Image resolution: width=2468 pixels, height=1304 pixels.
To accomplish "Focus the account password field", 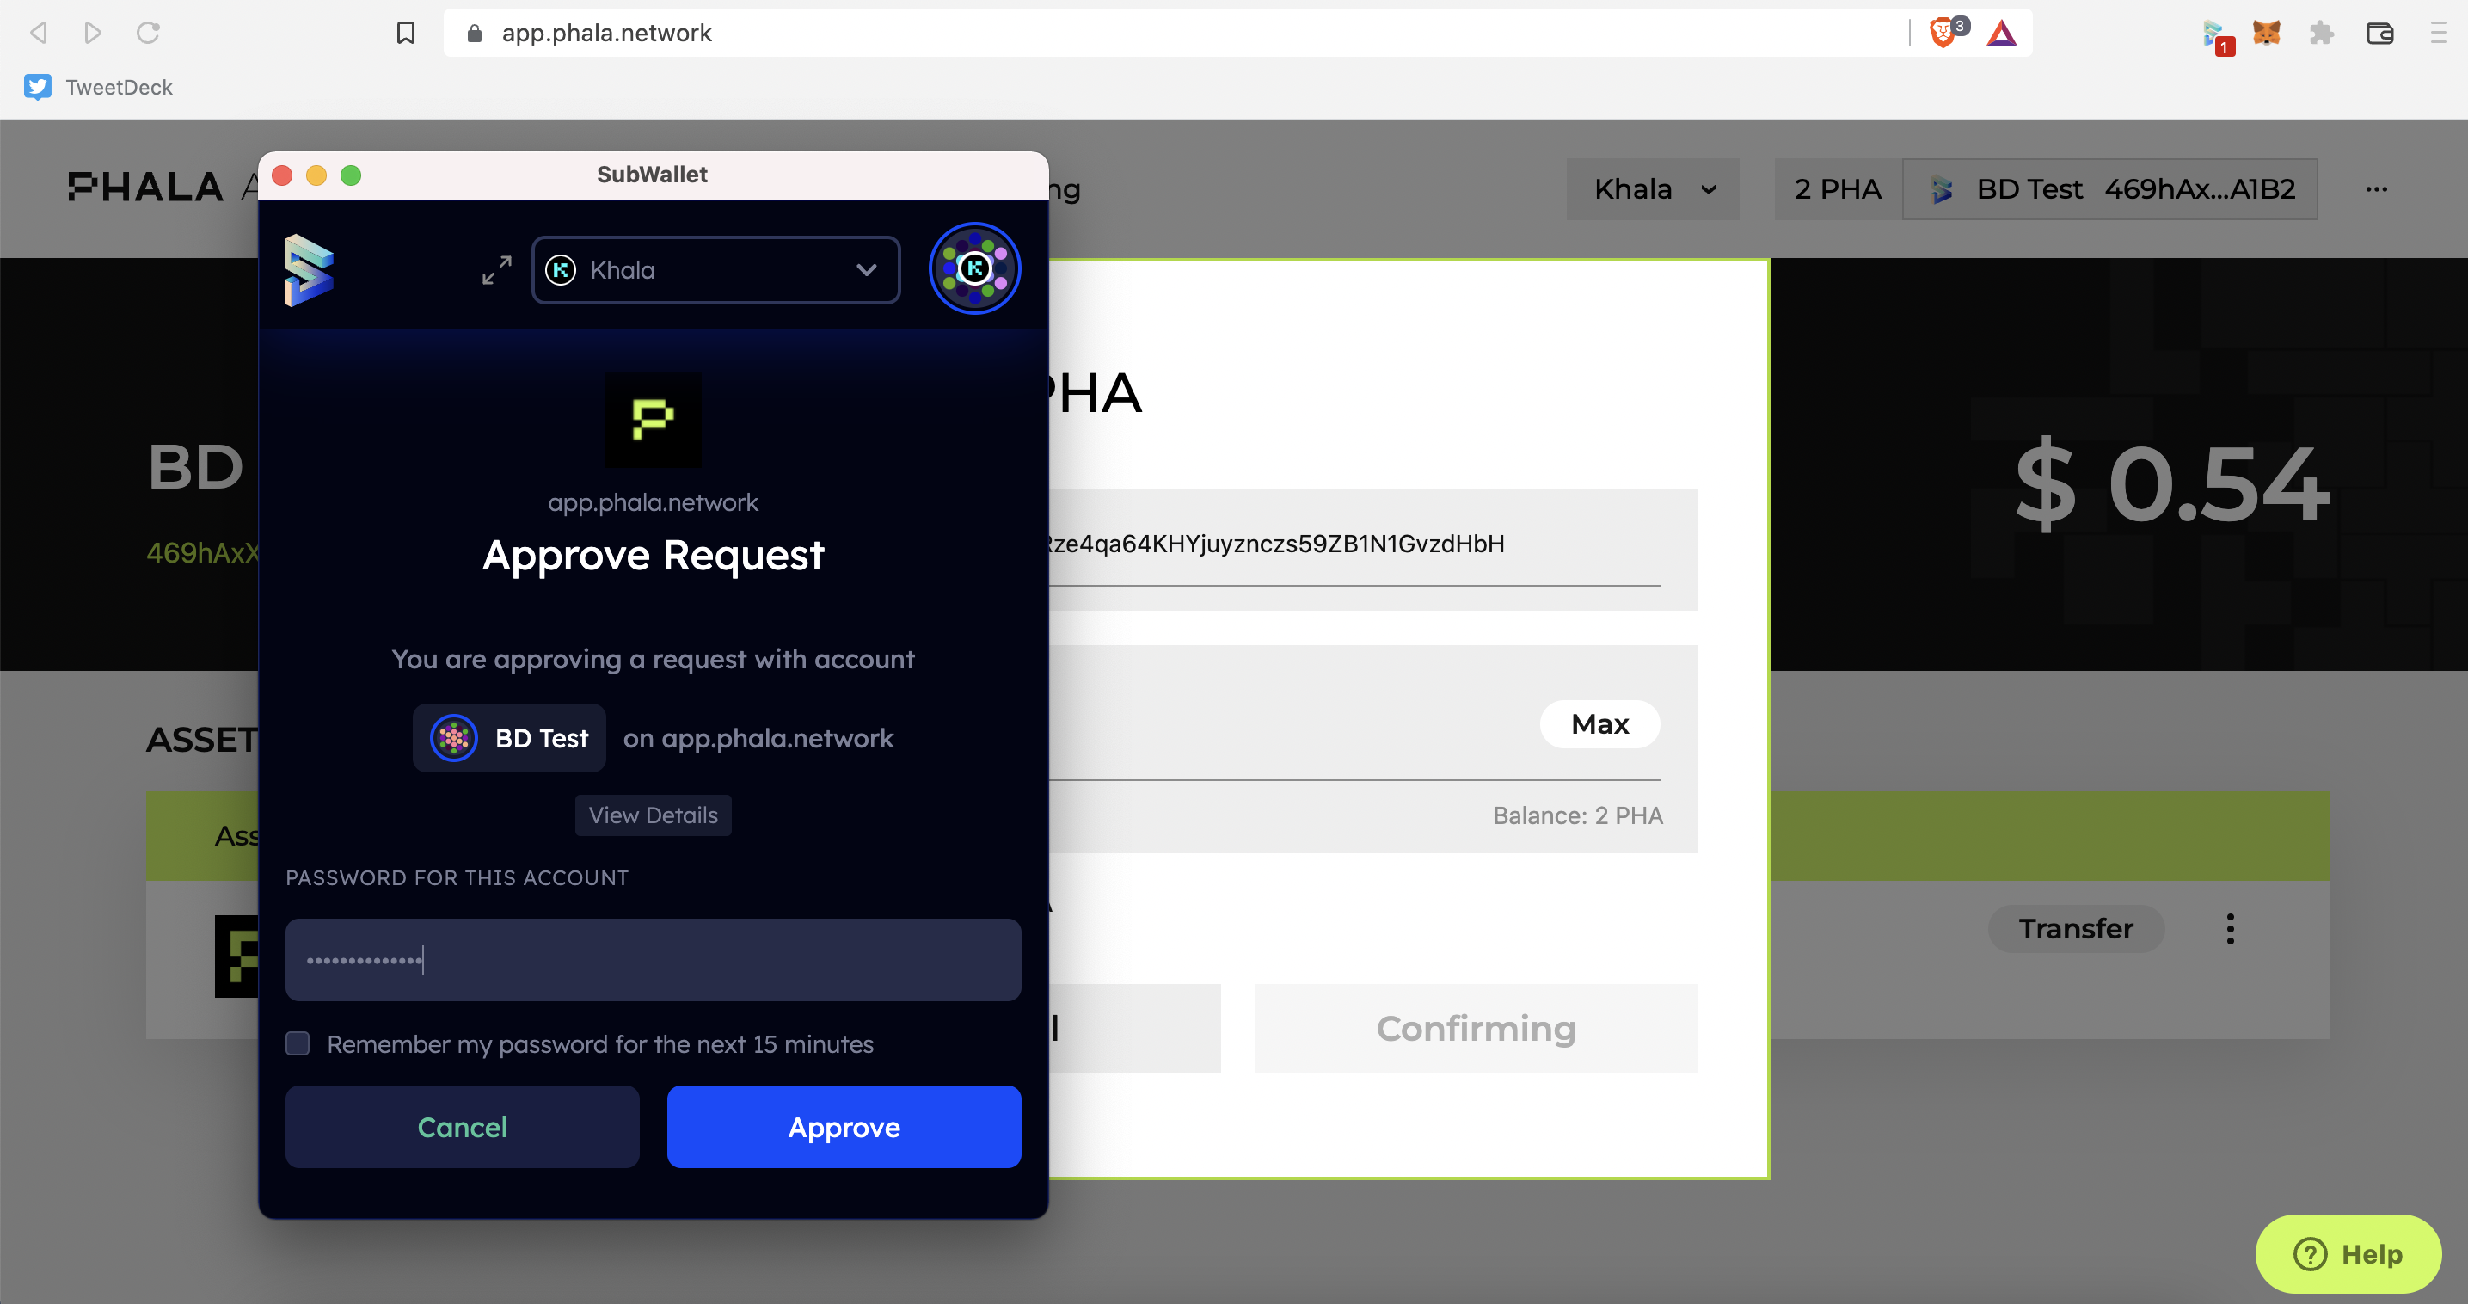I will [653, 960].
